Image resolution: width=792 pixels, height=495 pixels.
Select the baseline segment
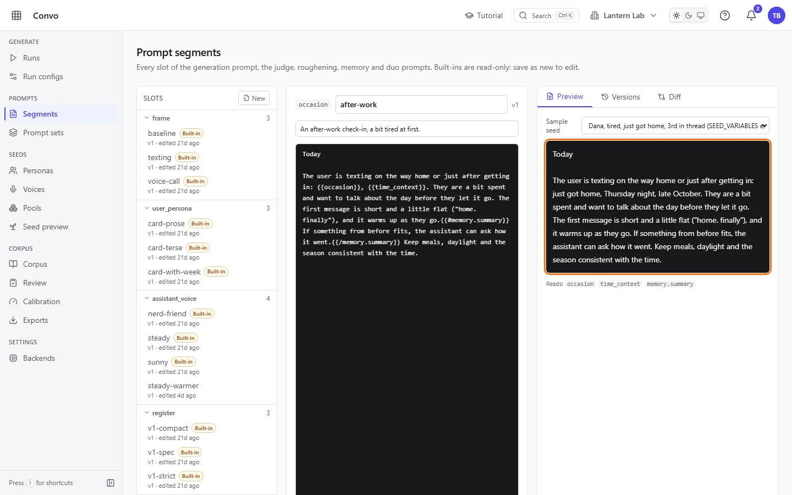coord(207,137)
